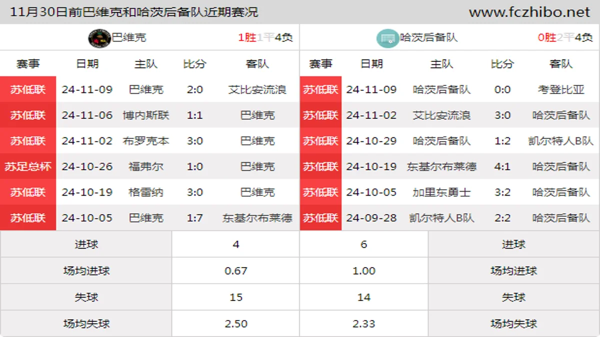Click date 24-10-29 in right table
Screen dimensions: 600x337
[x=371, y=141]
